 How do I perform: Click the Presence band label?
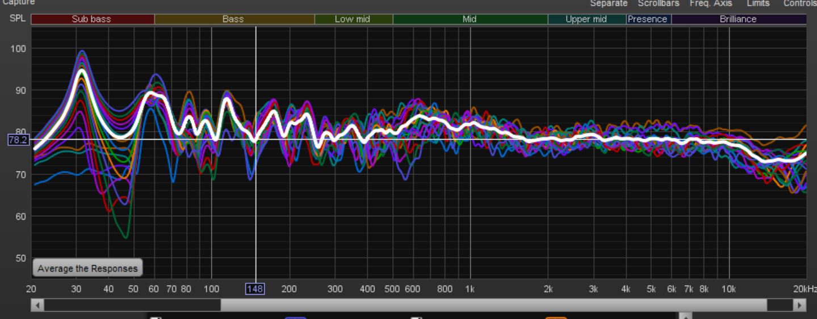pos(647,19)
